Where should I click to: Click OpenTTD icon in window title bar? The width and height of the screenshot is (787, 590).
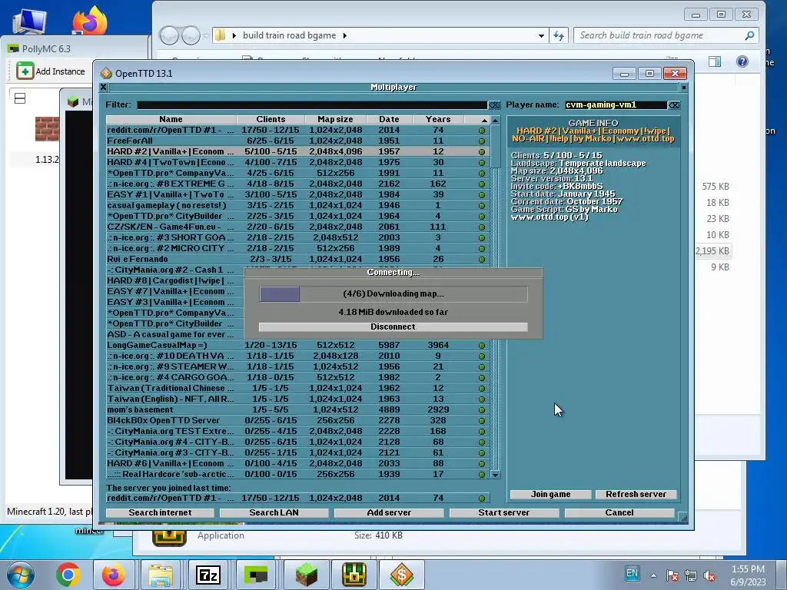[106, 73]
